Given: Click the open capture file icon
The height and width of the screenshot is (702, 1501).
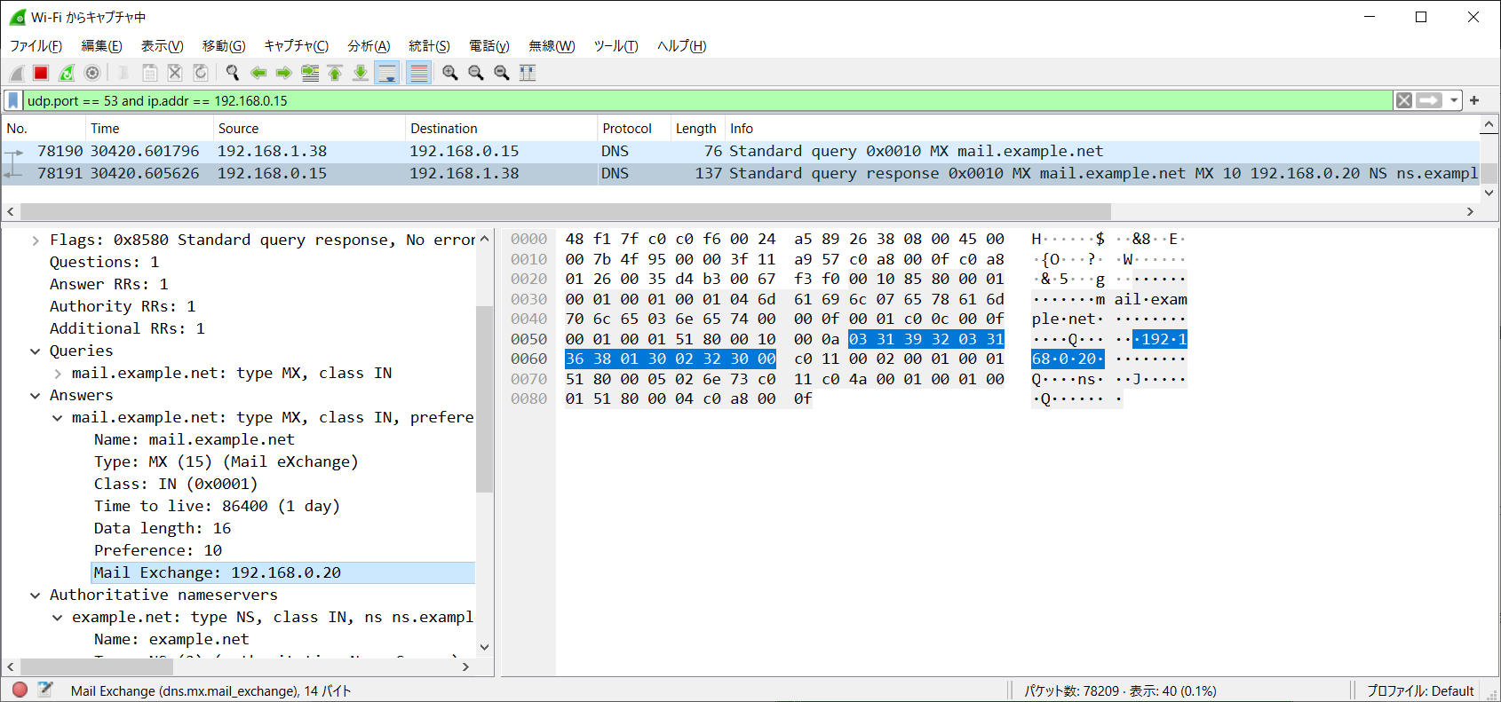Looking at the screenshot, I should click(123, 73).
